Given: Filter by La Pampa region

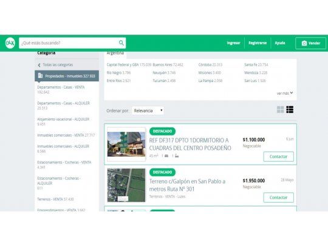Looking at the screenshot, I should 210,81.
